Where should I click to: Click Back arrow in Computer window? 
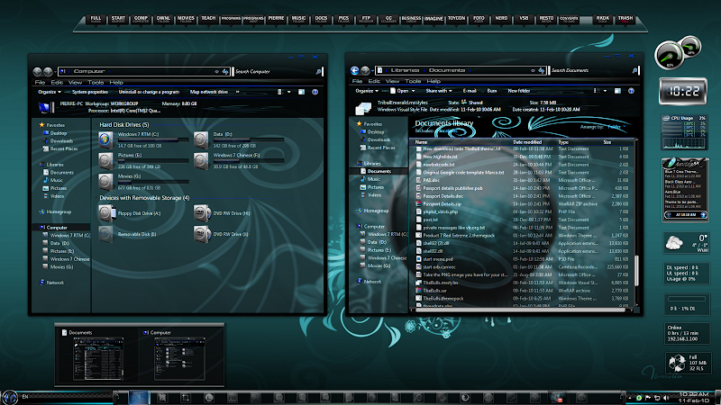coord(37,71)
